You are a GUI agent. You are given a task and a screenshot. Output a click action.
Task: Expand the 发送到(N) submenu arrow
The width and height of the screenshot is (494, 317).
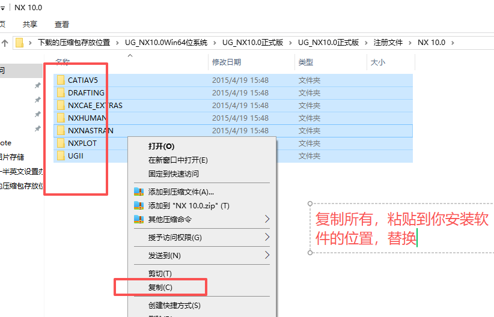pos(267,255)
